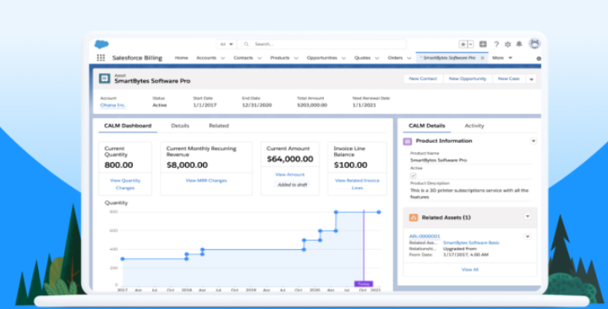Click the End Date value 12/31/2020

pos(257,106)
